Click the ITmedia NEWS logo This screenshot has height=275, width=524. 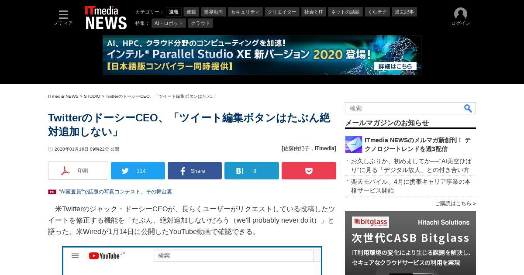coord(106,17)
